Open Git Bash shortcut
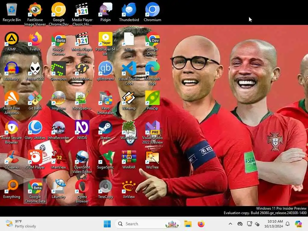This screenshot has height=231, width=308. [x=35, y=100]
